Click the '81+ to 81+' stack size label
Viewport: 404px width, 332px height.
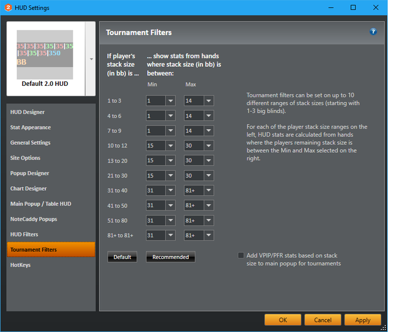(120, 236)
